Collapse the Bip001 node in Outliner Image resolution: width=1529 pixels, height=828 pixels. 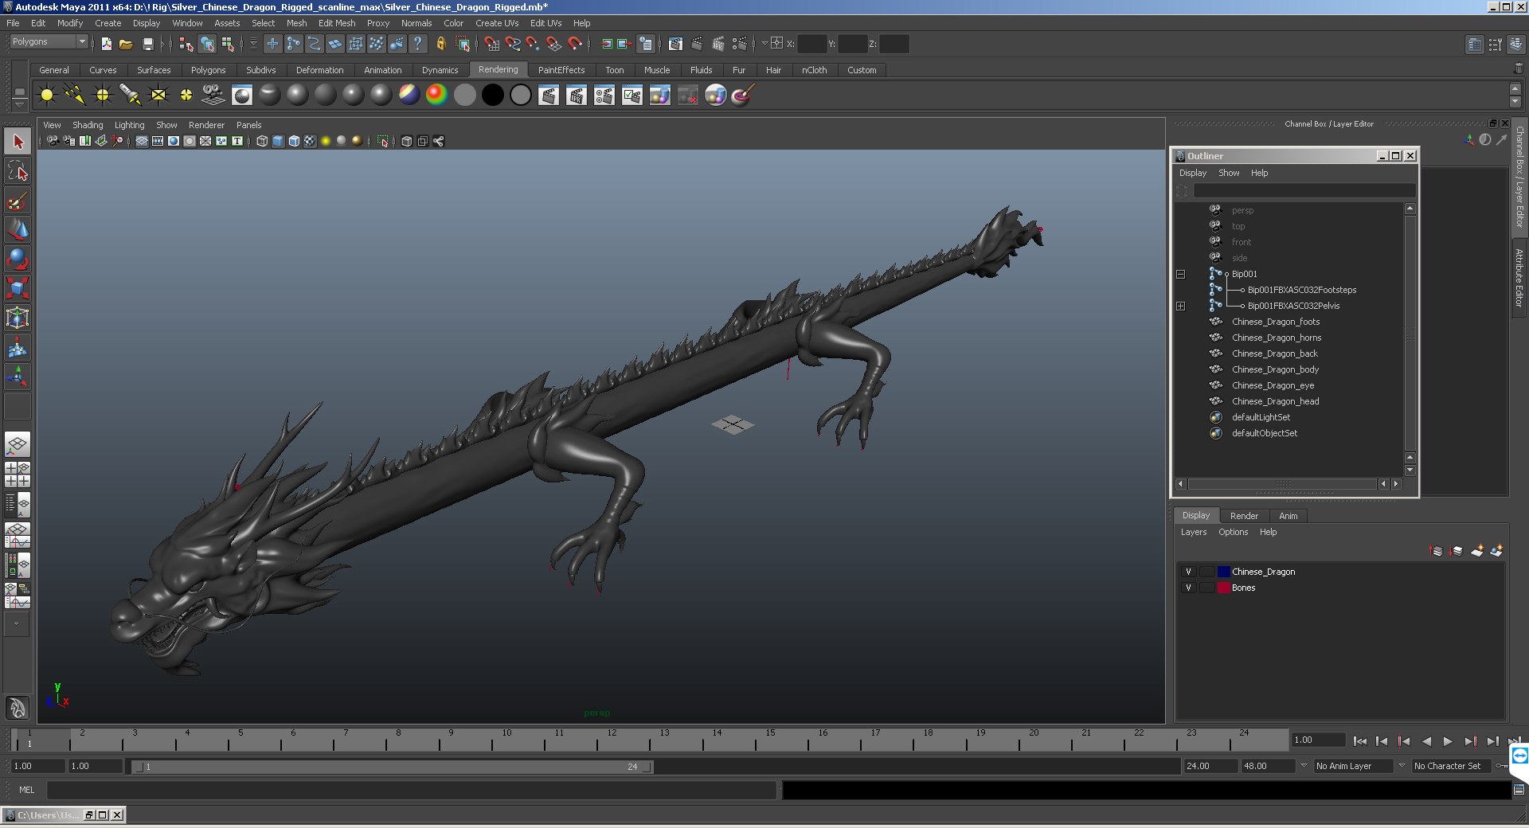(1180, 274)
